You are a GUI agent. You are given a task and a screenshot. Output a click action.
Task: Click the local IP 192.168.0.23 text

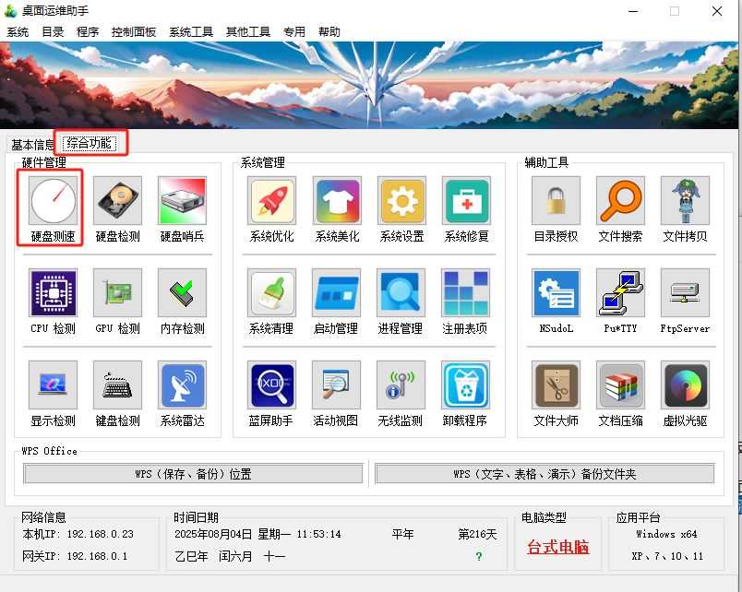click(101, 534)
